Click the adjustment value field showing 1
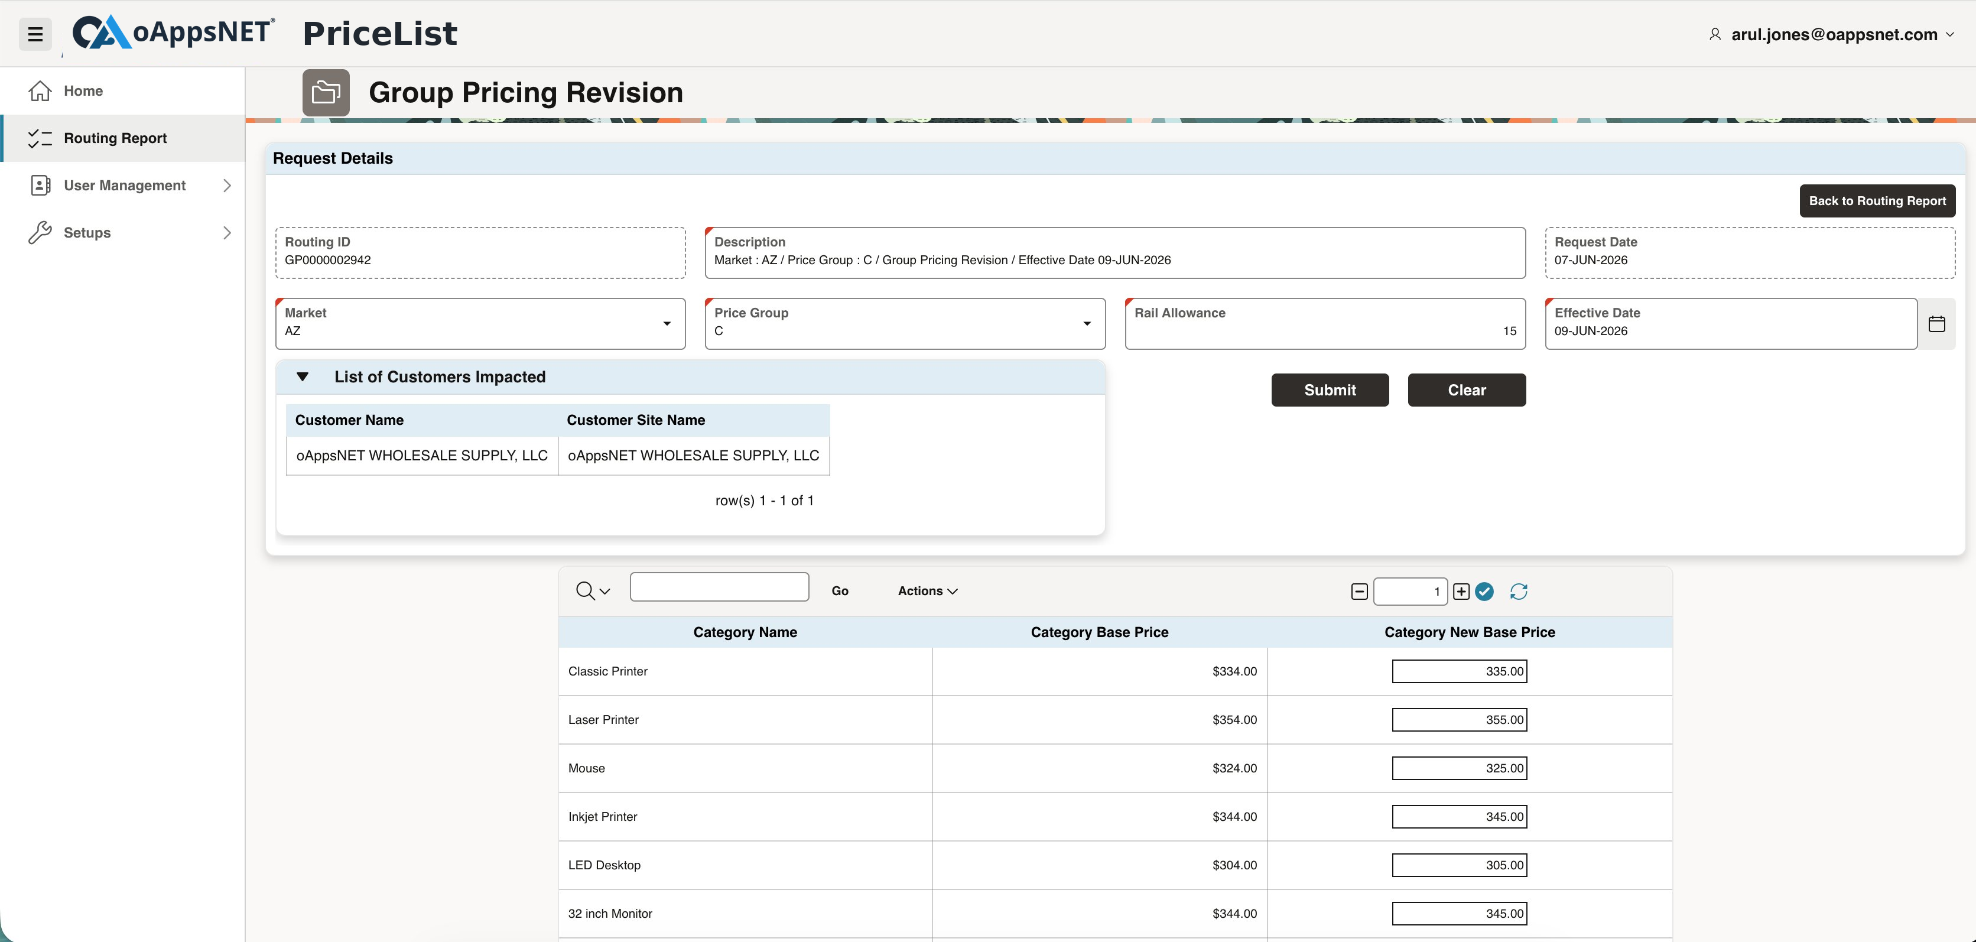This screenshot has width=1976, height=942. (1410, 592)
